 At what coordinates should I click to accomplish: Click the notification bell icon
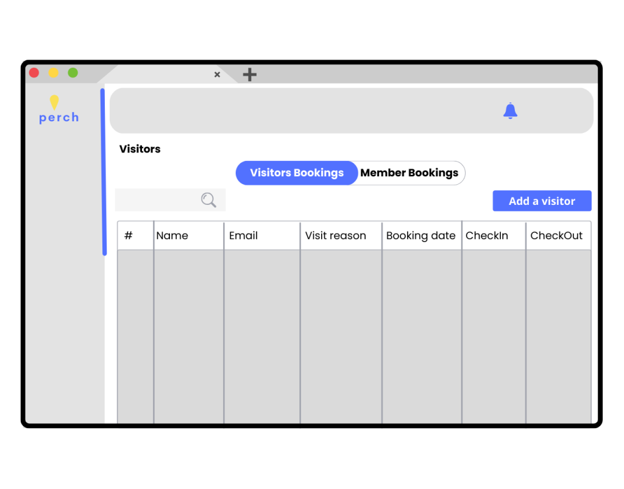tap(510, 111)
